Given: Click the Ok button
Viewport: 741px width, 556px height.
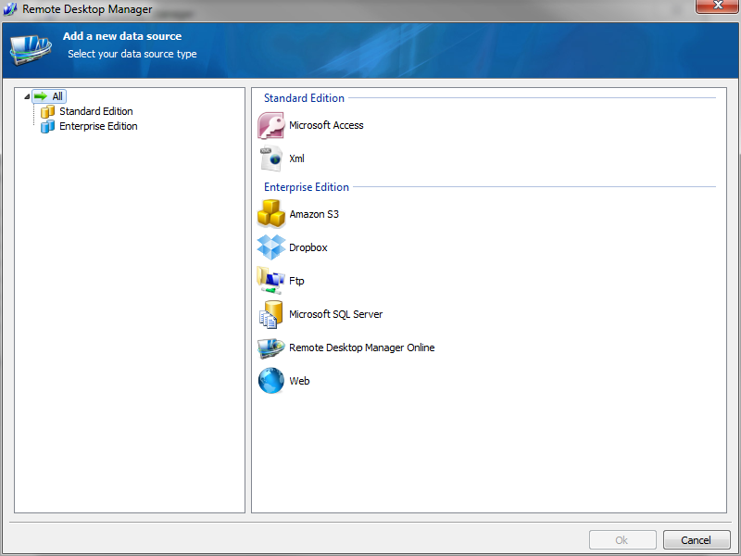Looking at the screenshot, I should (622, 540).
